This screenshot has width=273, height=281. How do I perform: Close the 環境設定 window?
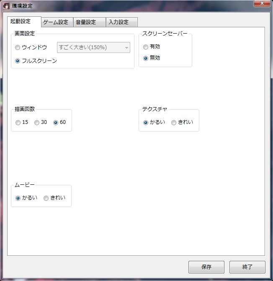(262, 4)
